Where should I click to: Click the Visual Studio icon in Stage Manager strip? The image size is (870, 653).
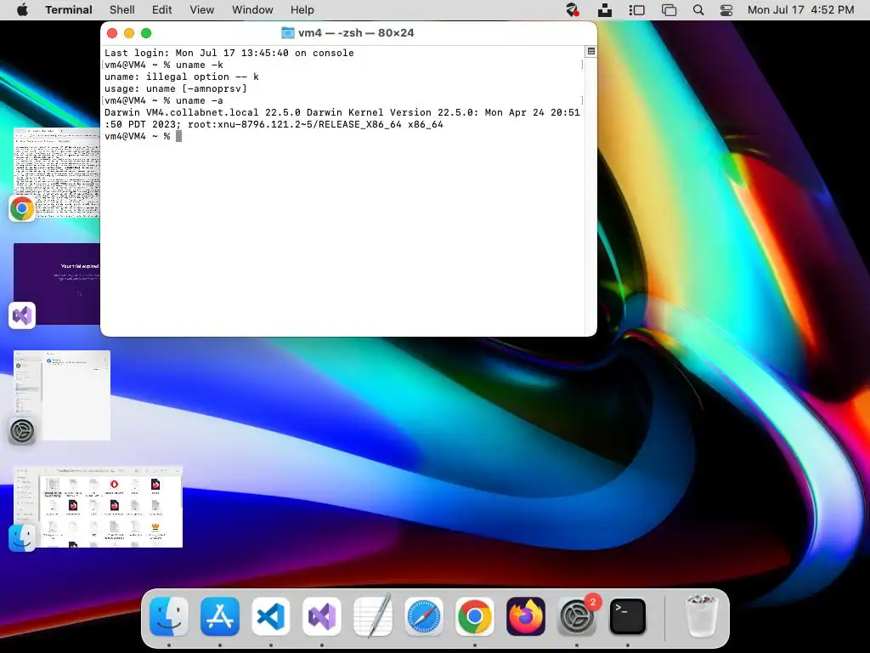click(x=22, y=315)
